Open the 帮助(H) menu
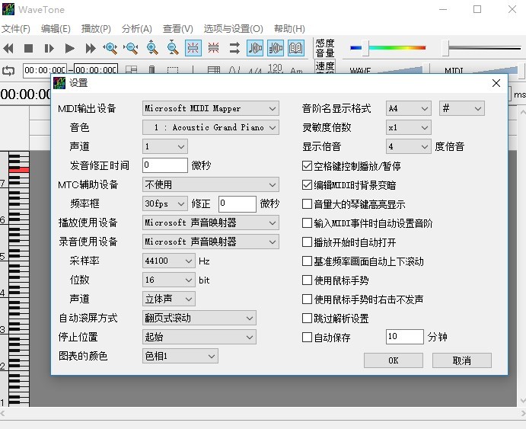 pos(289,29)
